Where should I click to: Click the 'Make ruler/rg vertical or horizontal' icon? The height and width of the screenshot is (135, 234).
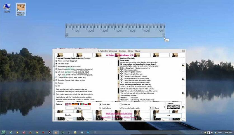(57, 66)
